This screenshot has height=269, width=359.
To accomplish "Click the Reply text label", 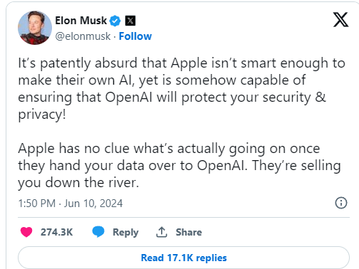I will pos(125,232).
